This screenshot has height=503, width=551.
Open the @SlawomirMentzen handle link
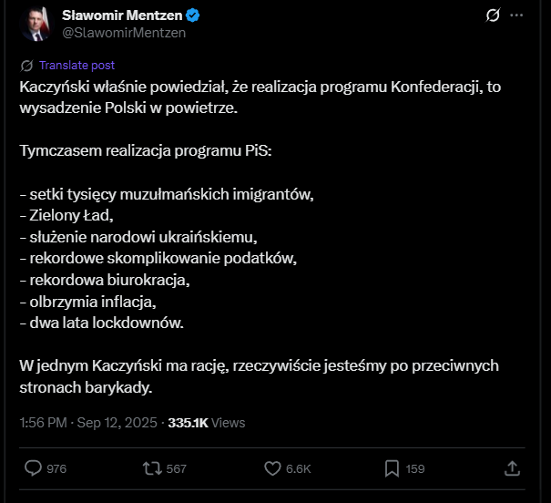click(x=123, y=33)
